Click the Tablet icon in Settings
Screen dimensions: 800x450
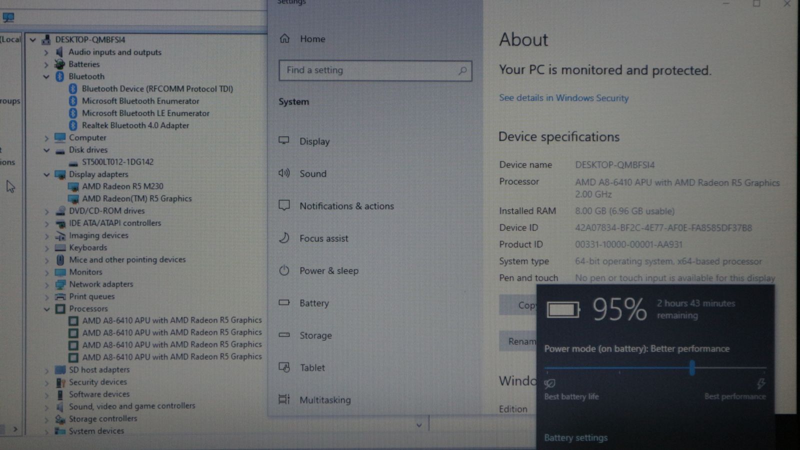pos(284,367)
